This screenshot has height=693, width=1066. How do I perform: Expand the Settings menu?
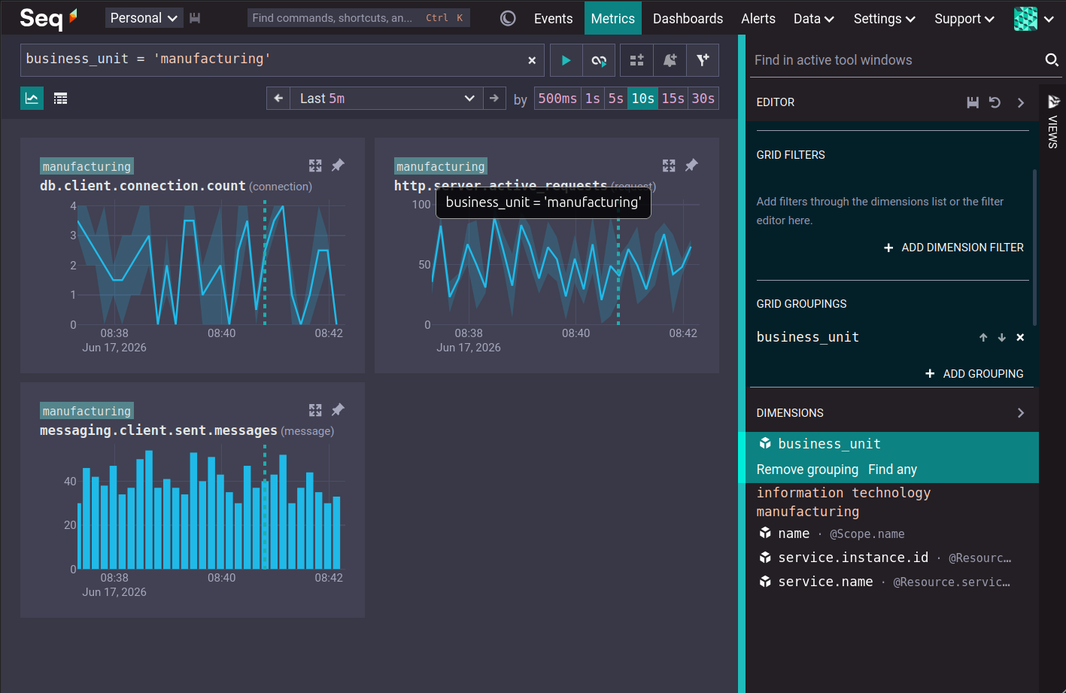tap(884, 18)
